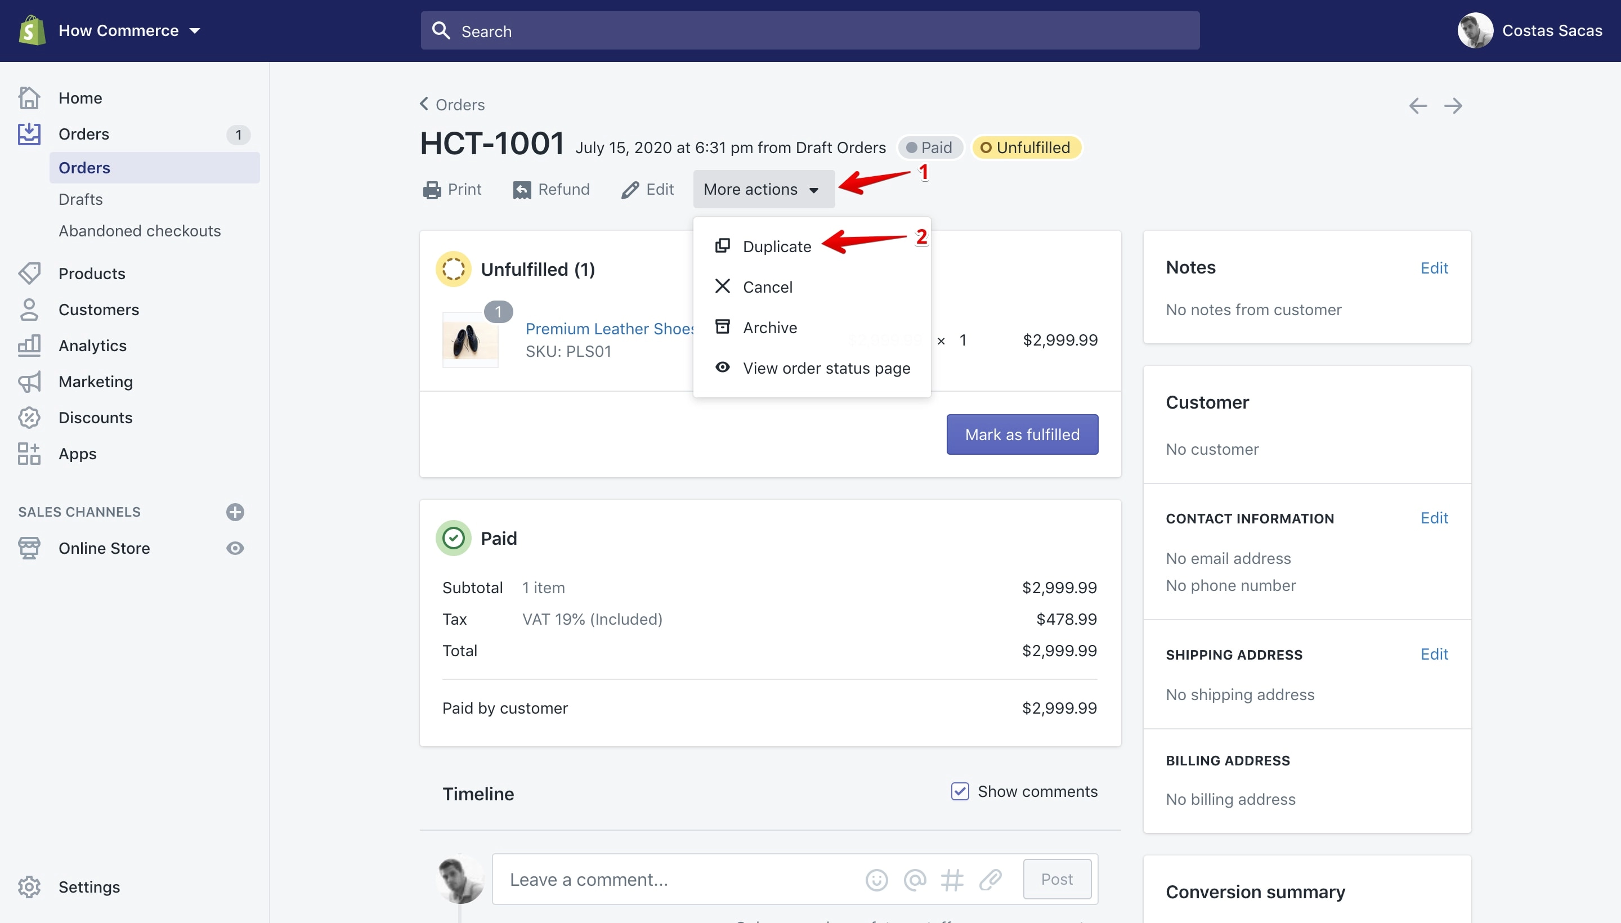
Task: Click the Apps grid icon
Action: tap(29, 454)
